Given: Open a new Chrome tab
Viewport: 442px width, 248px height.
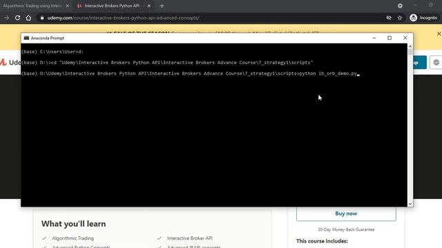Looking at the screenshot, I should pyautogui.click(x=162, y=6).
